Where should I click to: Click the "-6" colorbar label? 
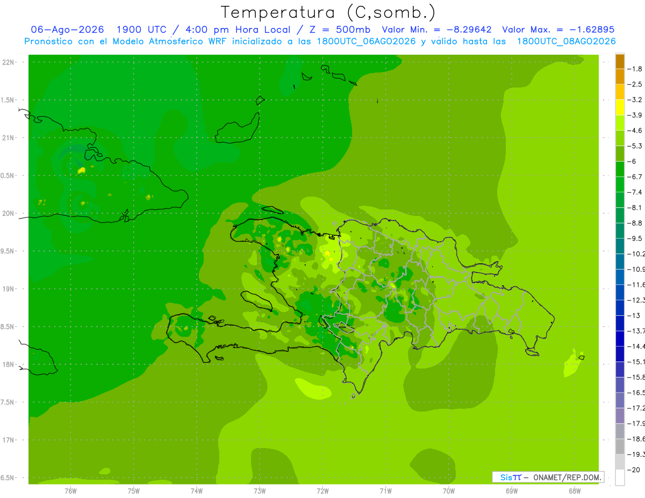[x=633, y=161]
